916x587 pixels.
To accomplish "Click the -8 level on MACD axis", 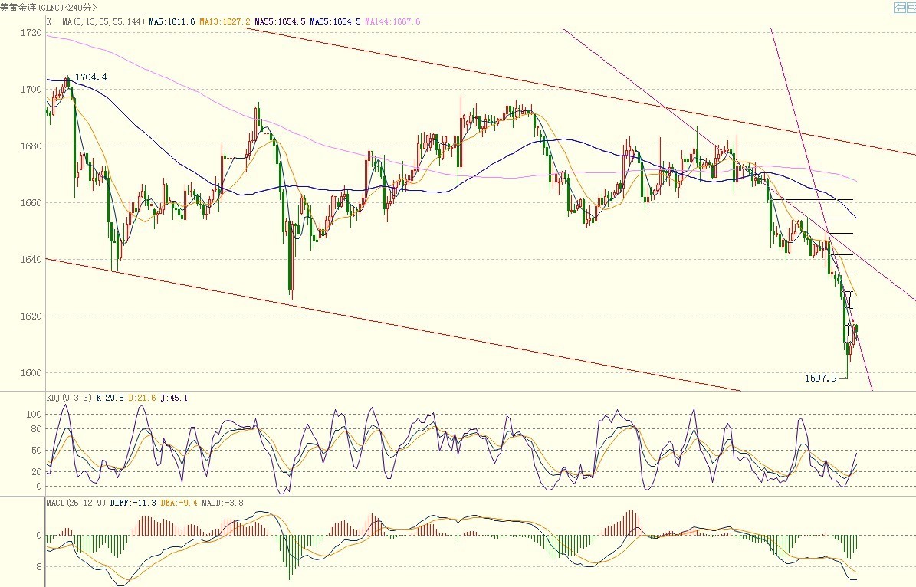I will pyautogui.click(x=36, y=566).
